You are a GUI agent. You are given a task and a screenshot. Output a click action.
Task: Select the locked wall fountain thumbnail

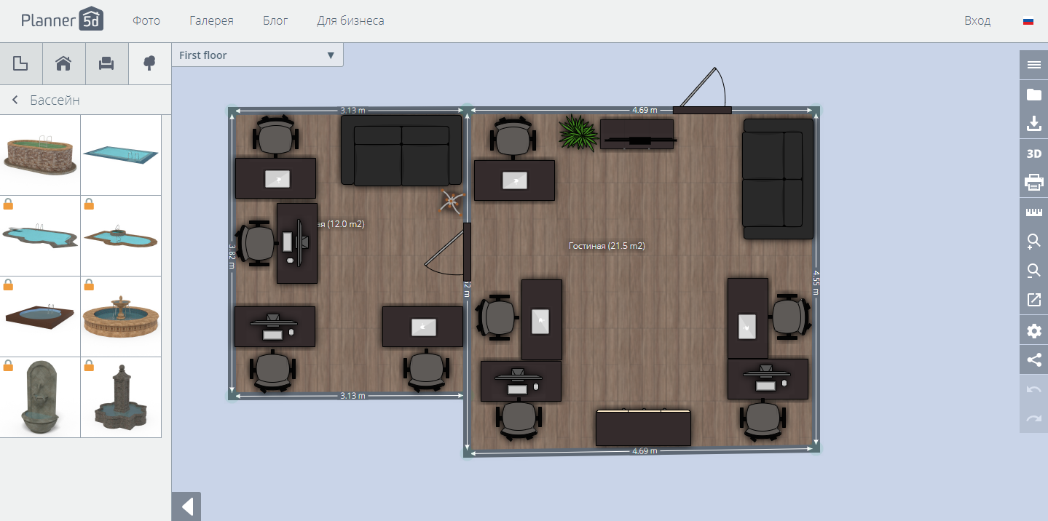(x=40, y=397)
